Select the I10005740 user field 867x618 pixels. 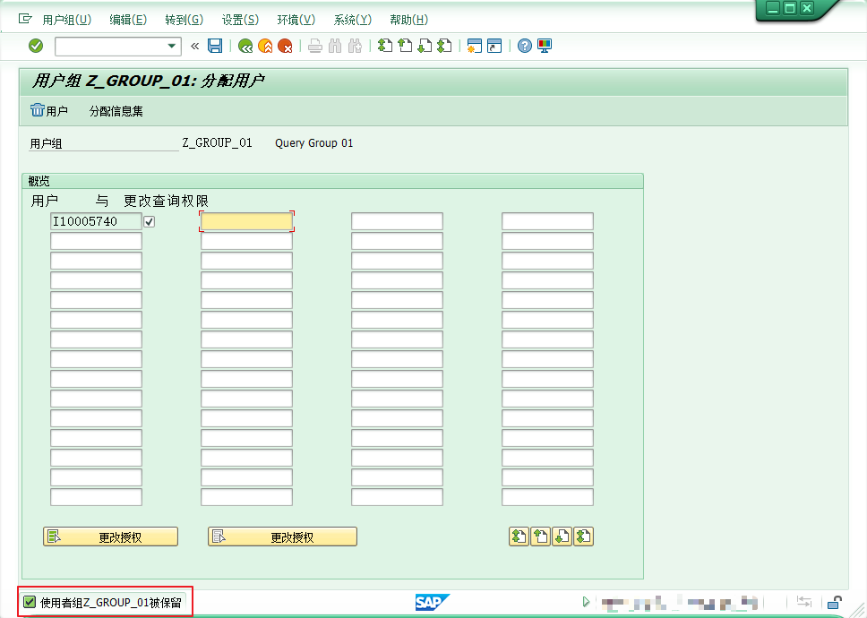pos(96,221)
